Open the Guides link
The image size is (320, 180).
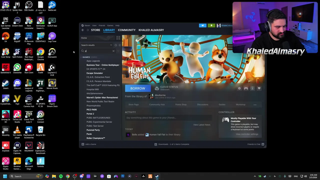pos(222,104)
